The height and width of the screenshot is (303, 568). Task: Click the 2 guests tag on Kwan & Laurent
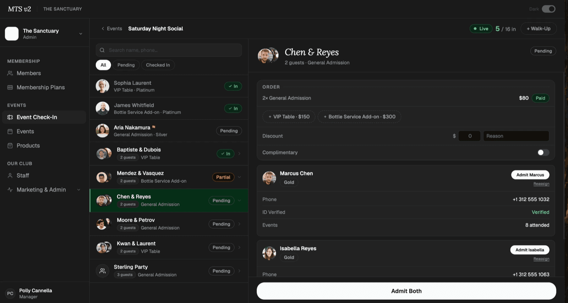point(128,251)
